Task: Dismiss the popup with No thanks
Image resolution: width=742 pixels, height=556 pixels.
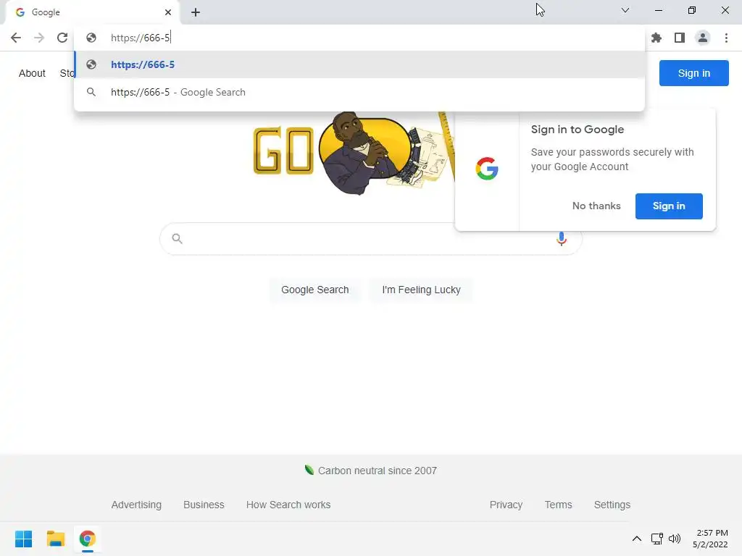Action: pos(596,206)
